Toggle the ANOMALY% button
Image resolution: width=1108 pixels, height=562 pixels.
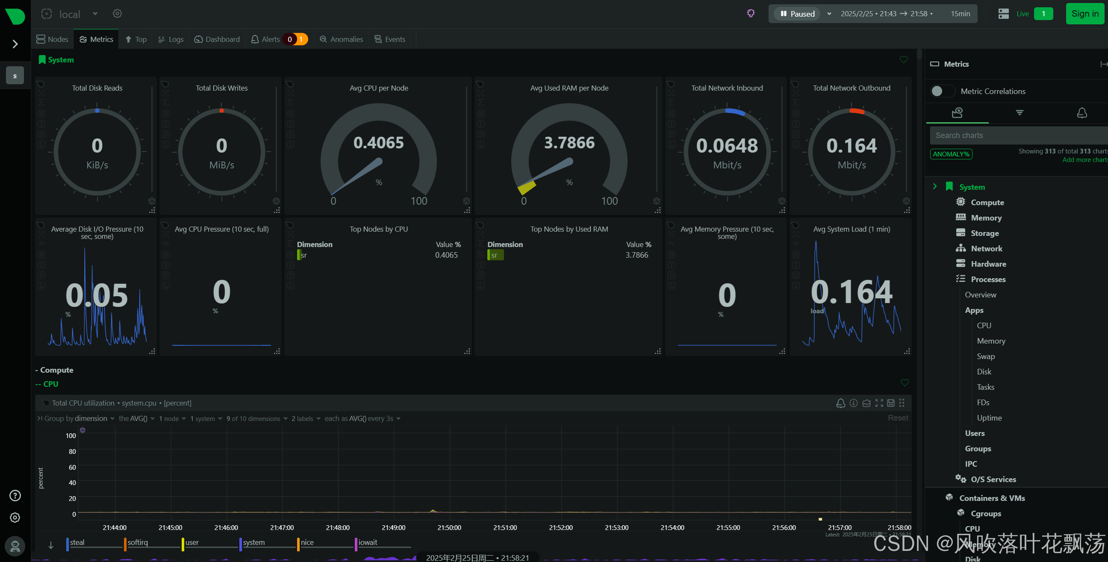951,154
